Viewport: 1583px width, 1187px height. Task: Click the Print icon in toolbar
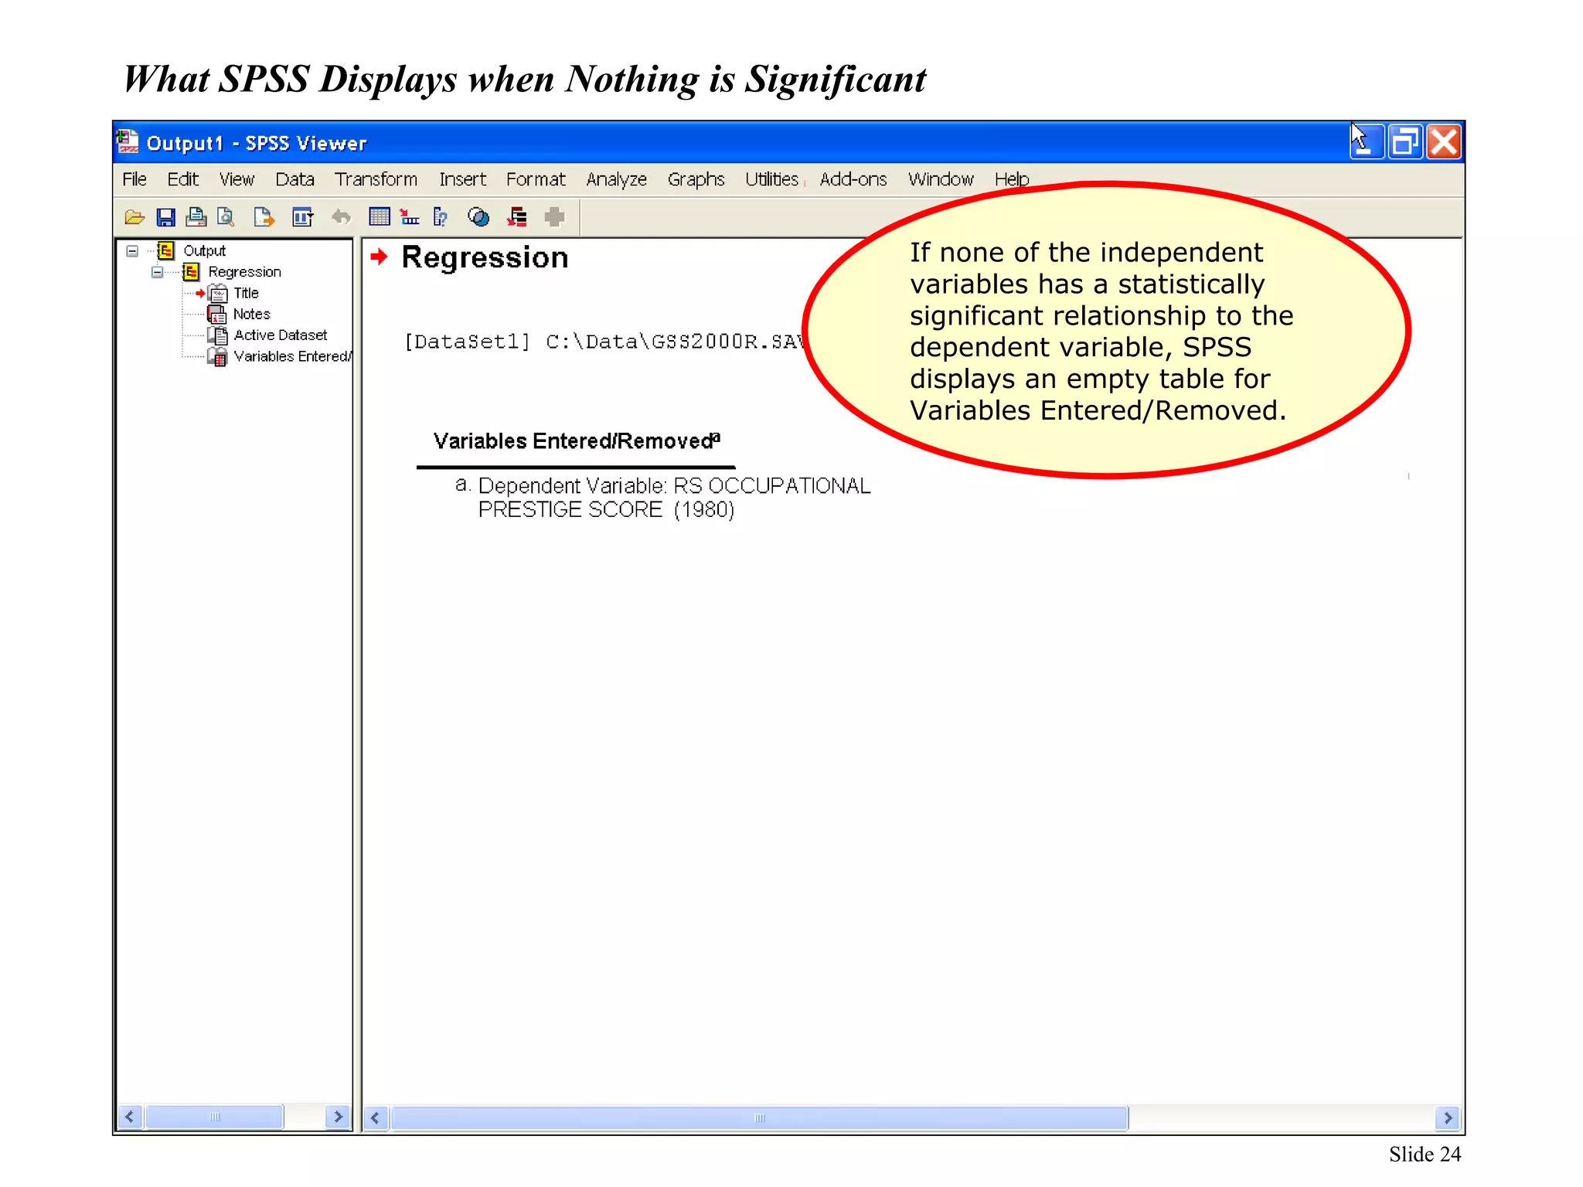coord(196,218)
